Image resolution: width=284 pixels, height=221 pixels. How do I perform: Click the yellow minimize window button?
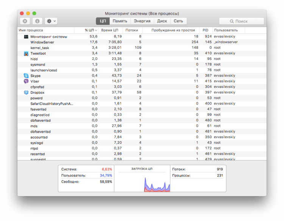click(x=28, y=13)
